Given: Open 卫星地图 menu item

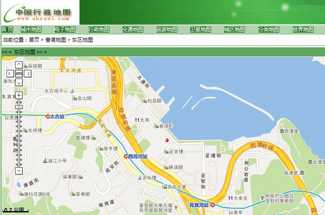Looking at the screenshot, I should pyautogui.click(x=200, y=30).
